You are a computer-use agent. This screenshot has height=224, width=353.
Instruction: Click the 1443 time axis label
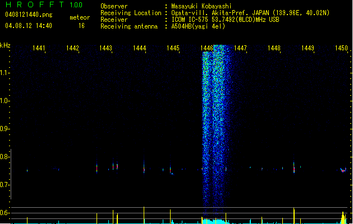(x=106, y=48)
